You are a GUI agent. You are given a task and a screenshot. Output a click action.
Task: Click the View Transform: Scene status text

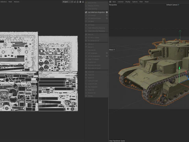point(117,141)
